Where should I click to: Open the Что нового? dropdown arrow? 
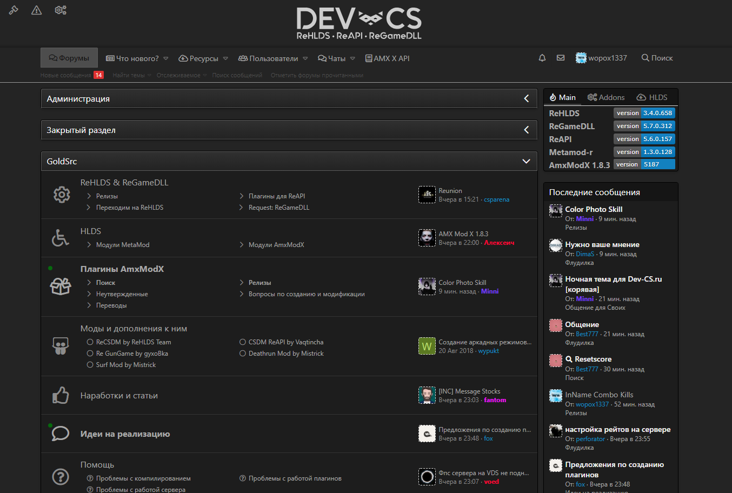click(166, 58)
